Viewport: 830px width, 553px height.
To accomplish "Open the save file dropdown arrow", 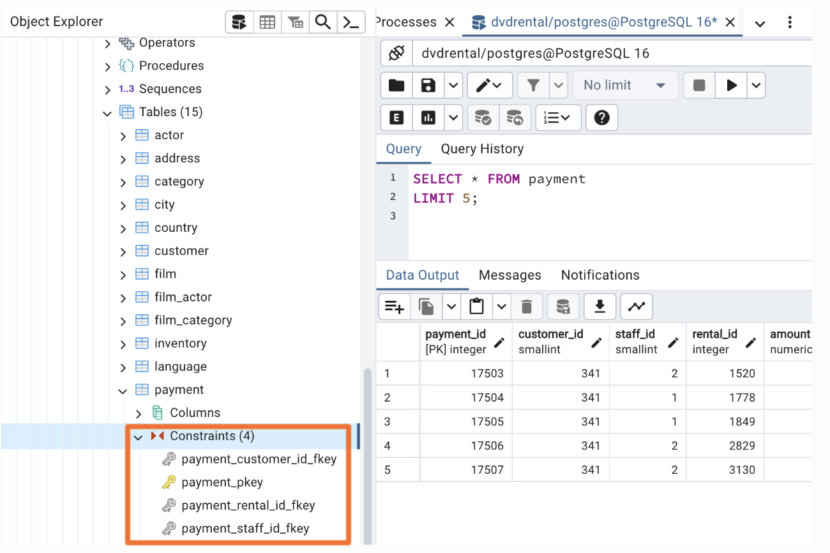I will click(453, 86).
